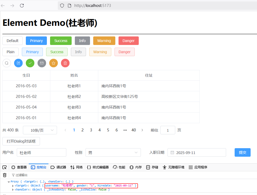Click the blue circular edit icon button
Viewport: 257px width, 195px height.
(18, 63)
